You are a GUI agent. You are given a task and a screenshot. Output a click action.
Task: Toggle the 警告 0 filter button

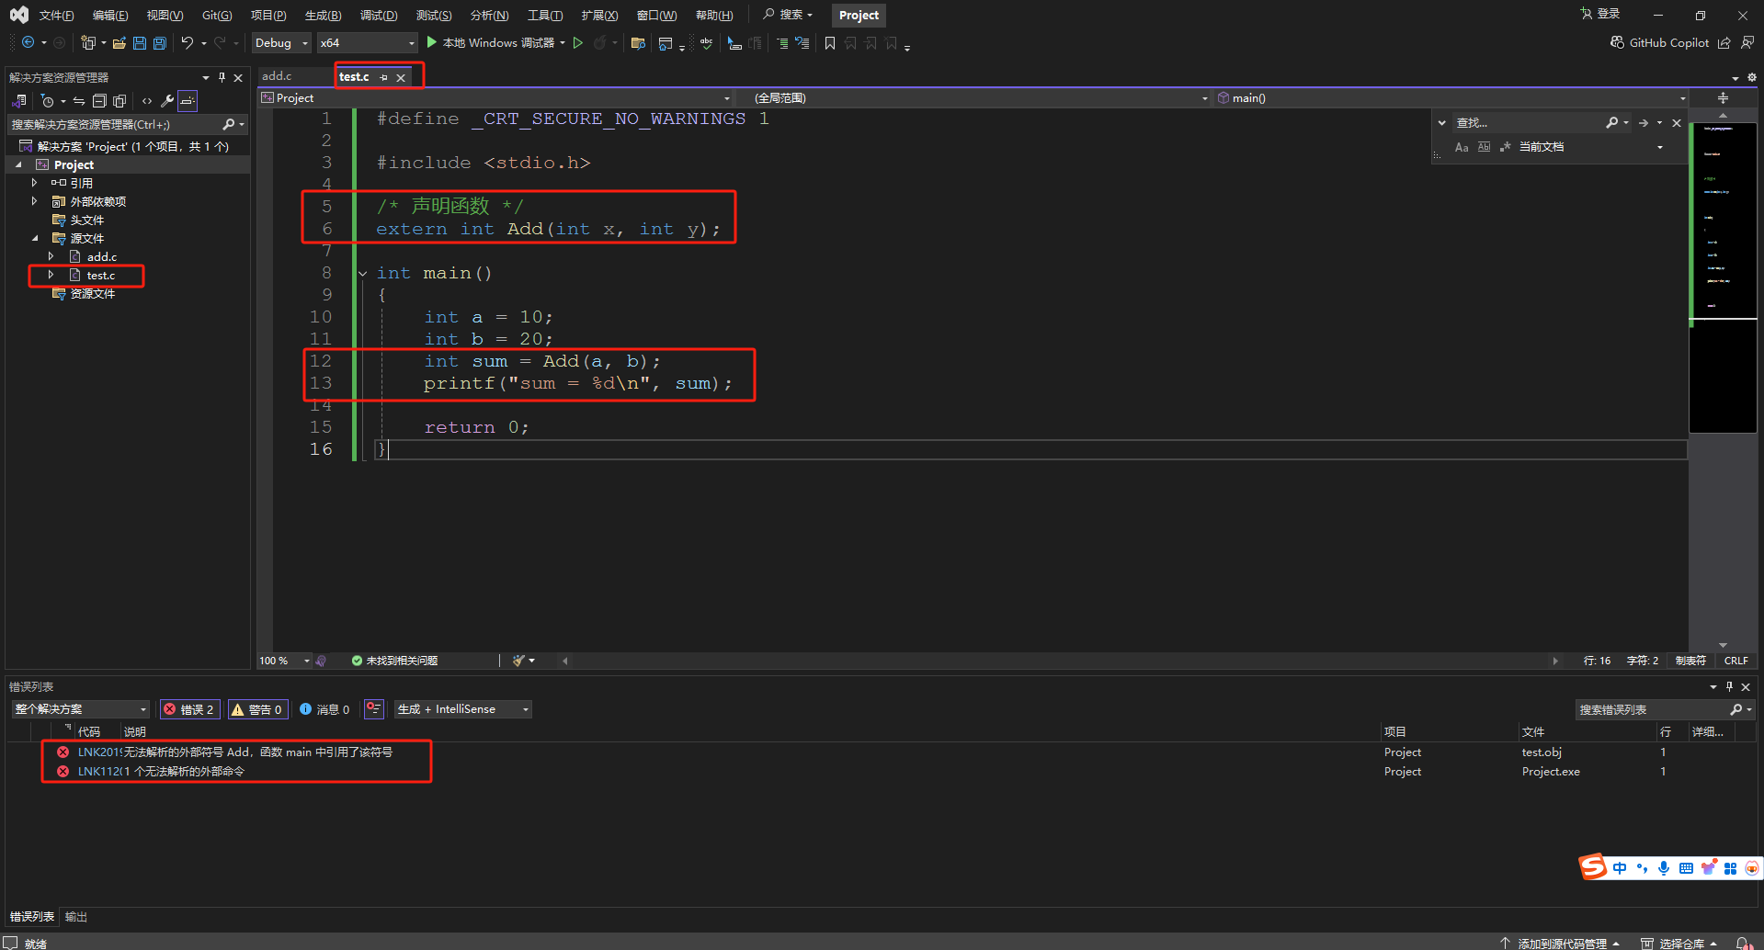pyautogui.click(x=257, y=709)
